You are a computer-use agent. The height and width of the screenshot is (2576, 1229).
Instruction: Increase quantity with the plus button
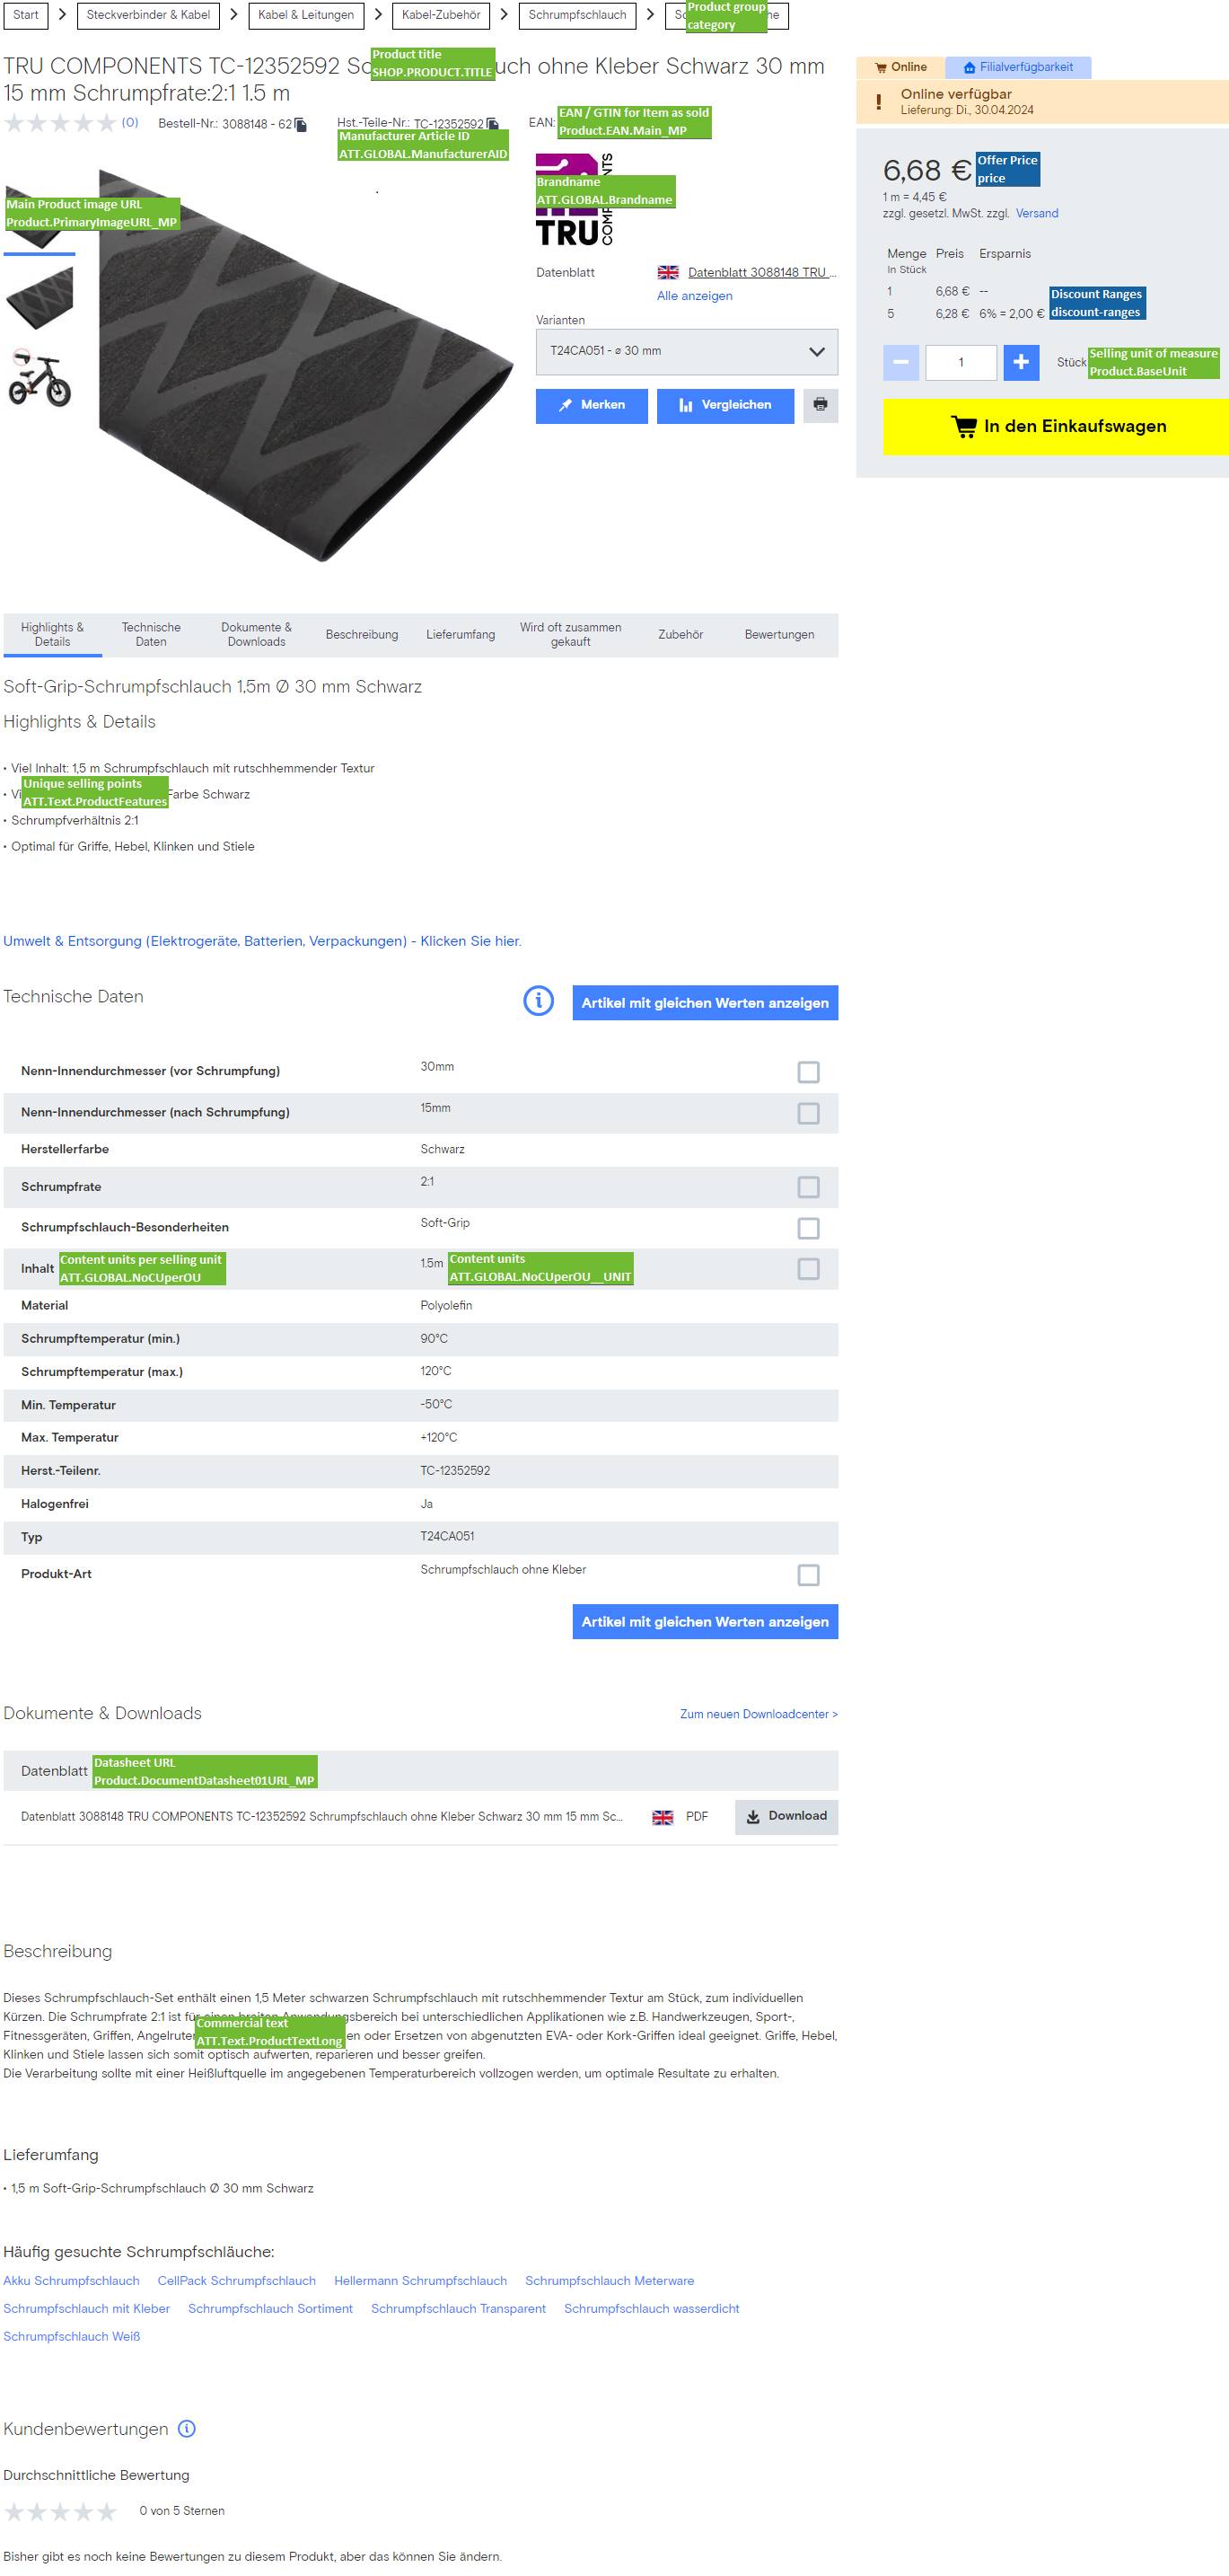1020,362
